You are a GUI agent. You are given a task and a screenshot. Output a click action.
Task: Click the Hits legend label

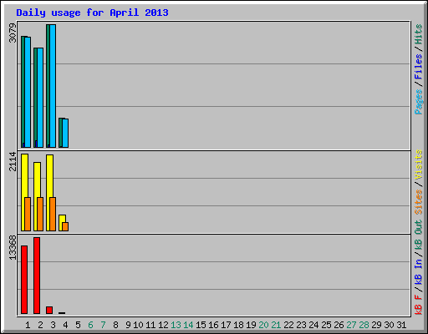(418, 34)
